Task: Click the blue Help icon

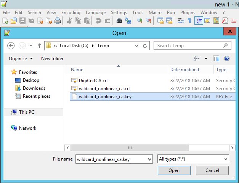Action: click(x=227, y=59)
